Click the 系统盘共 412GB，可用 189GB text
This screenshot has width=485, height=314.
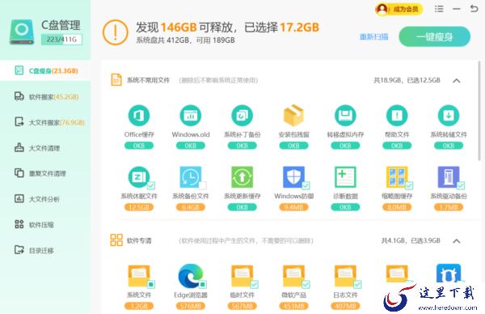[x=185, y=40]
